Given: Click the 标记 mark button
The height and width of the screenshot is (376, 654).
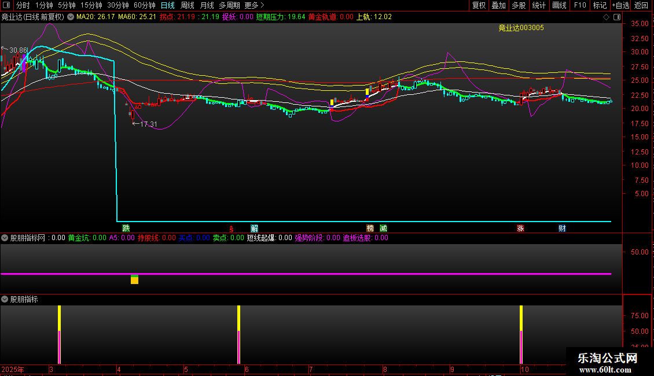Looking at the screenshot, I should [600, 5].
